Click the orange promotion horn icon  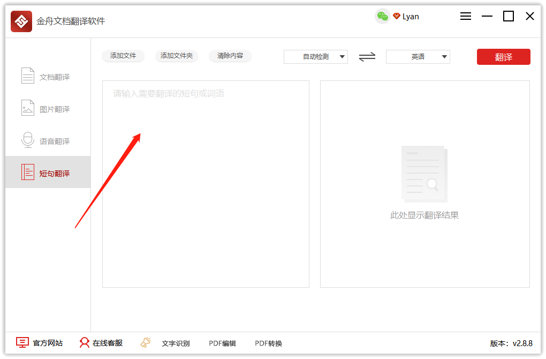click(x=146, y=342)
